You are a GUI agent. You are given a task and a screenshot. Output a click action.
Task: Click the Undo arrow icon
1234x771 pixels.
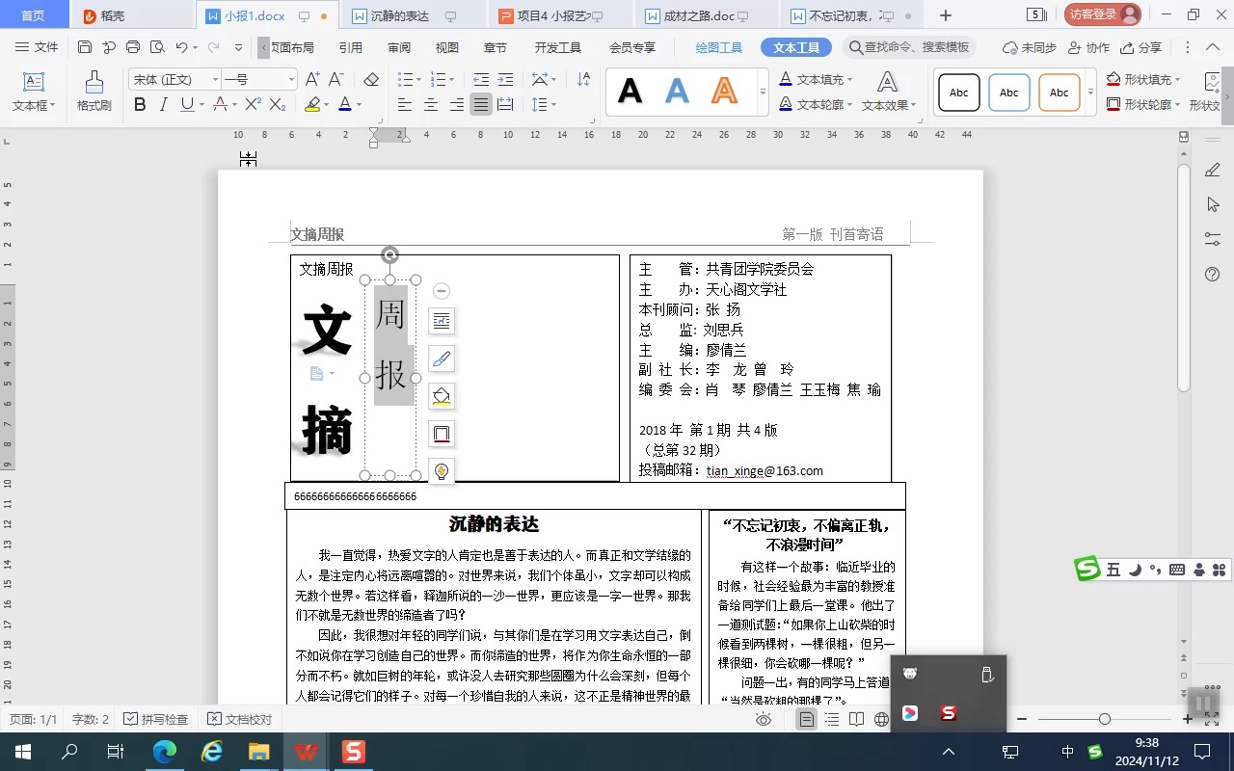click(181, 47)
